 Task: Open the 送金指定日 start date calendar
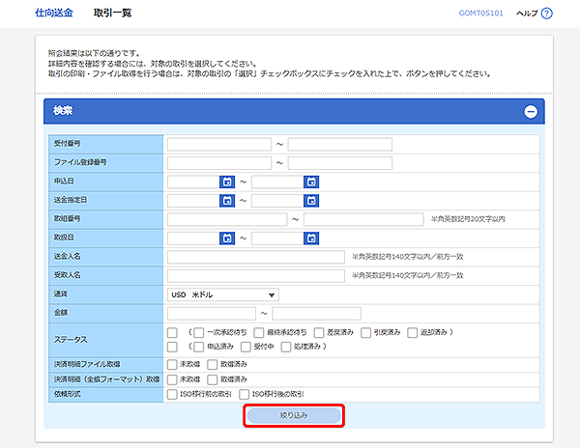227,201
